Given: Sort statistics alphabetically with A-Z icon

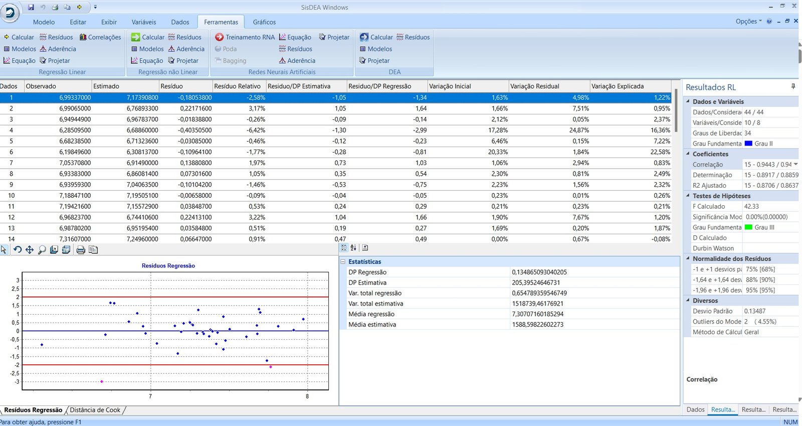Looking at the screenshot, I should 353,247.
